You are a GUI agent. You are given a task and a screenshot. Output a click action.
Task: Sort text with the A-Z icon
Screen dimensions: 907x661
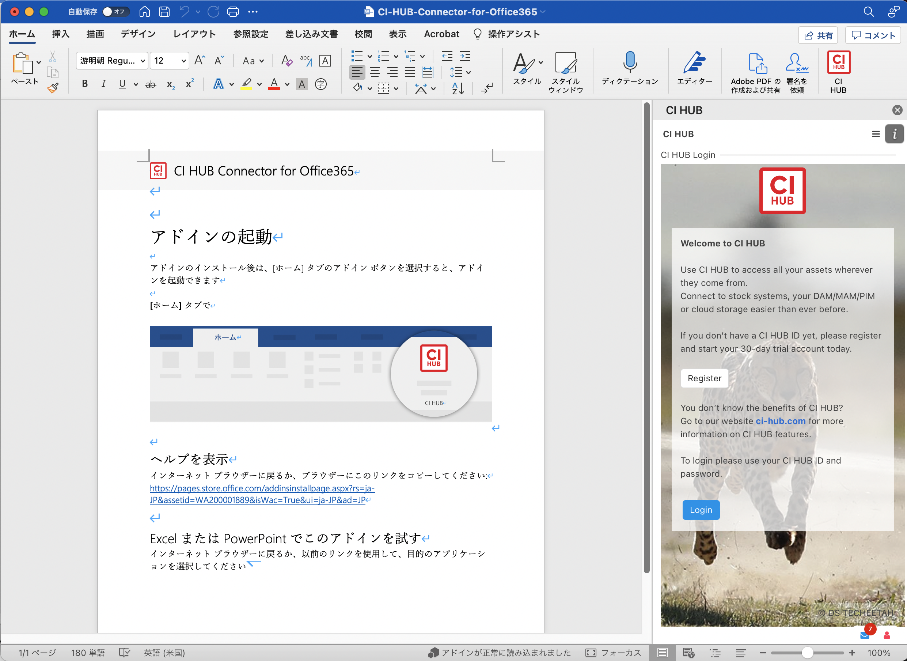click(x=458, y=88)
